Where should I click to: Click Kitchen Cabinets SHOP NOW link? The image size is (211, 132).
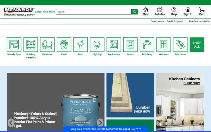pyautogui.click(x=192, y=83)
